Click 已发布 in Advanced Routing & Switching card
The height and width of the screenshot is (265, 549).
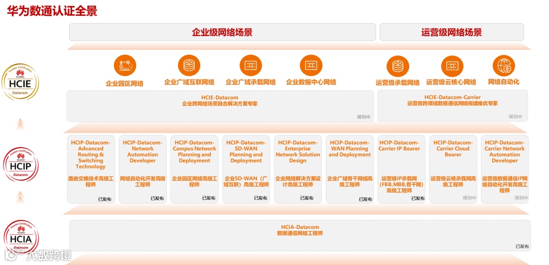pyautogui.click(x=105, y=199)
